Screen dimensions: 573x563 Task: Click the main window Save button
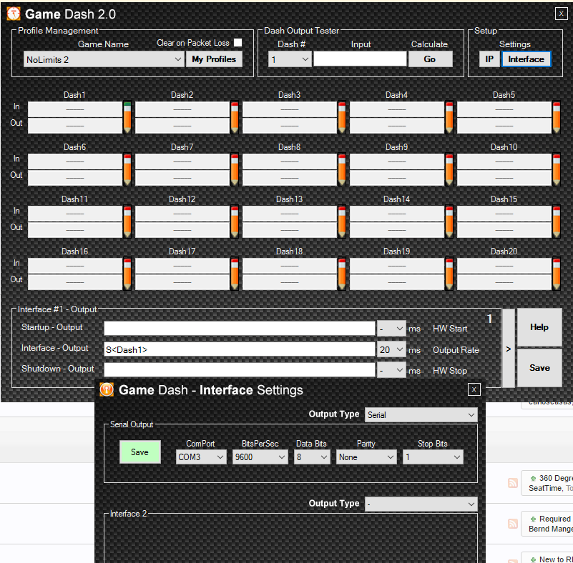(x=539, y=368)
